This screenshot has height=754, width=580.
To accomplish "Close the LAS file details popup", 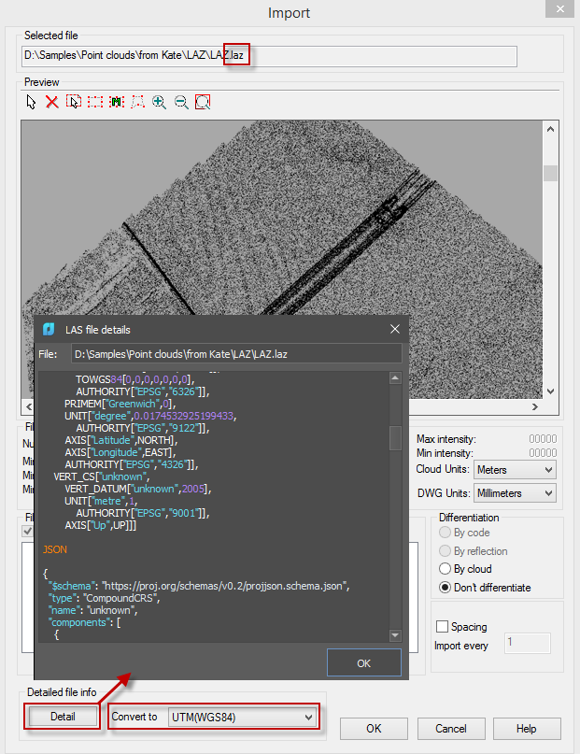I will (395, 329).
